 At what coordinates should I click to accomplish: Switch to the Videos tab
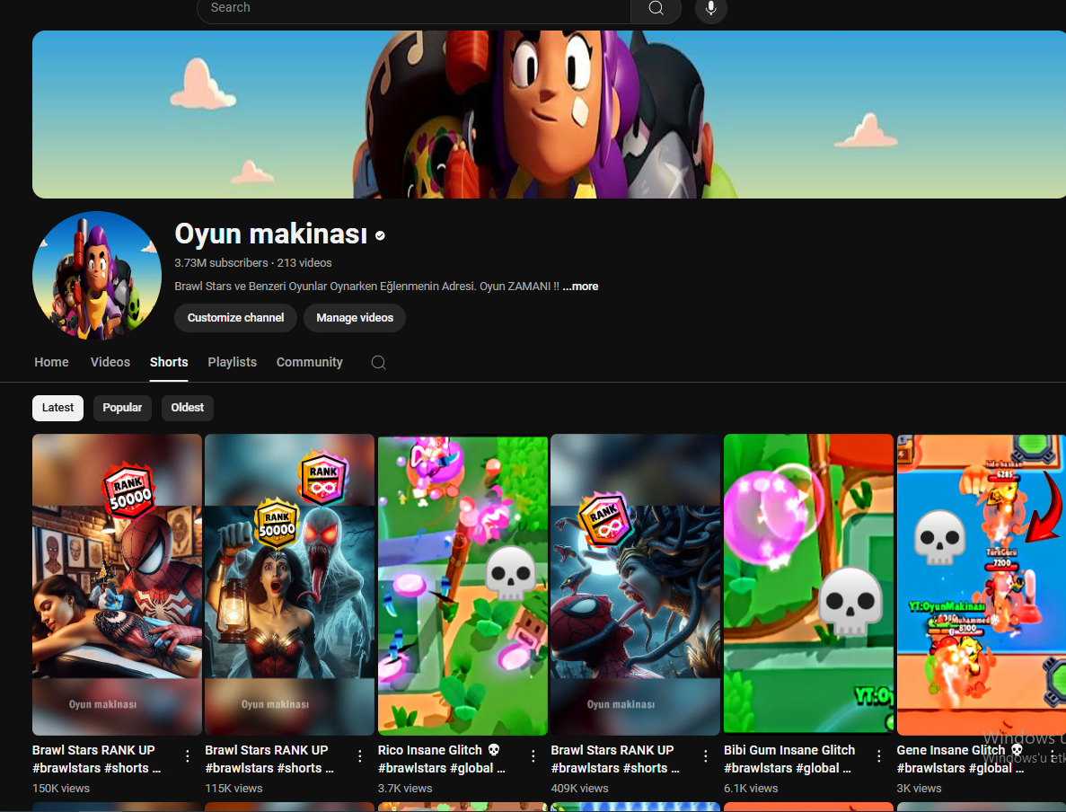(110, 363)
